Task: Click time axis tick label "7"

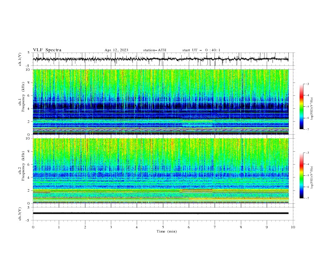Action: 215,227
